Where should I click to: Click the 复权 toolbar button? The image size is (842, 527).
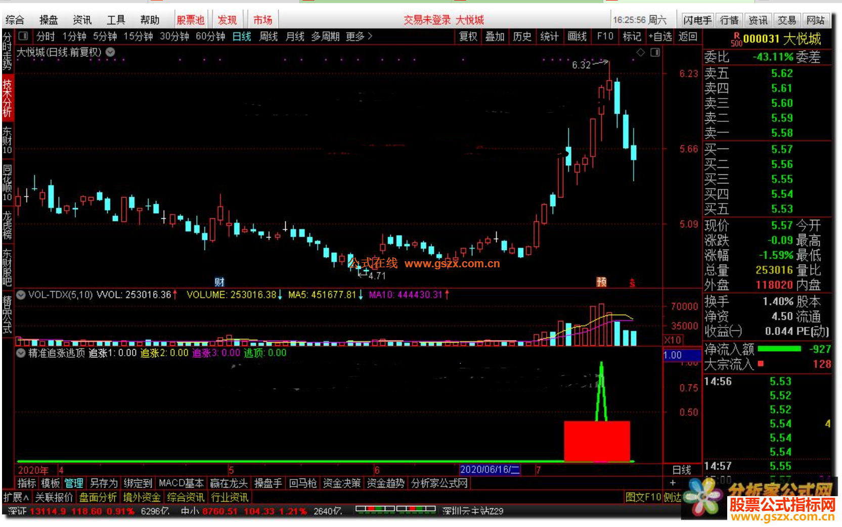point(468,36)
